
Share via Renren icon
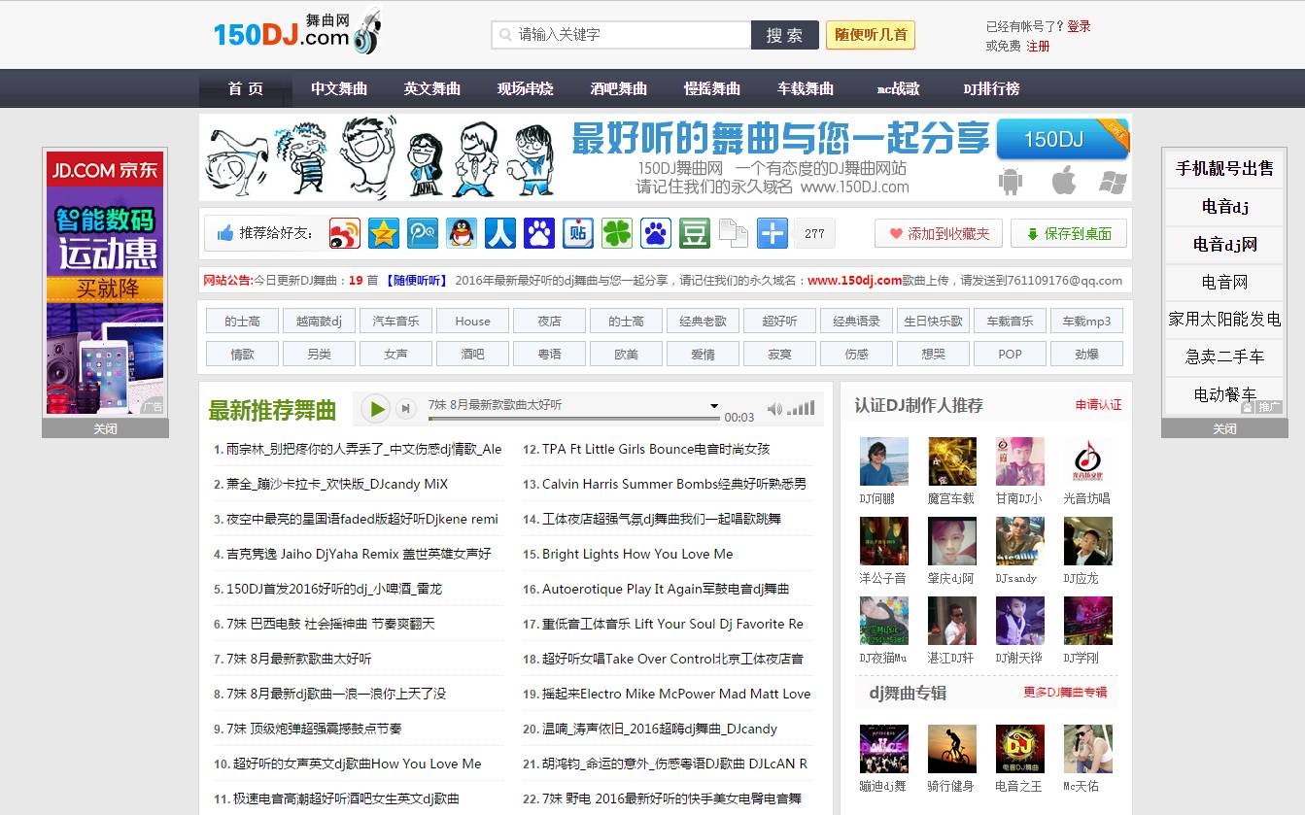pyautogui.click(x=500, y=233)
